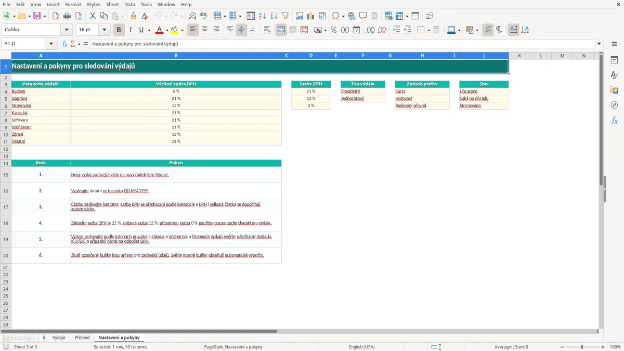
Task: Toggle Bold formatting
Action: click(119, 30)
